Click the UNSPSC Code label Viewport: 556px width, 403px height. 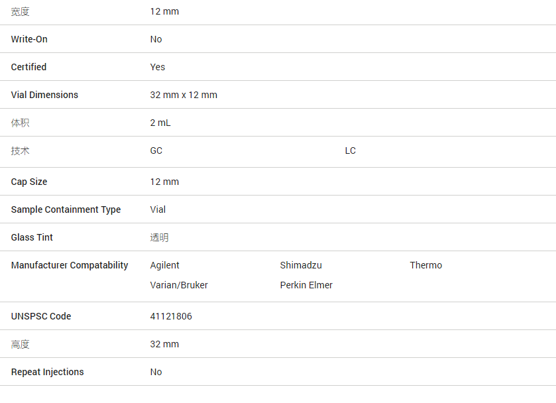(41, 316)
